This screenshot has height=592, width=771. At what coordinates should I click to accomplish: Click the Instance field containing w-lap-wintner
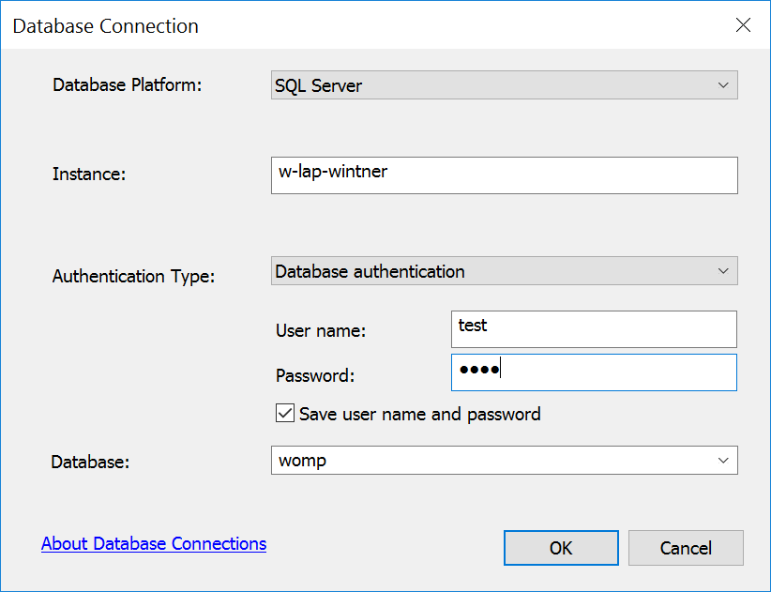(504, 175)
